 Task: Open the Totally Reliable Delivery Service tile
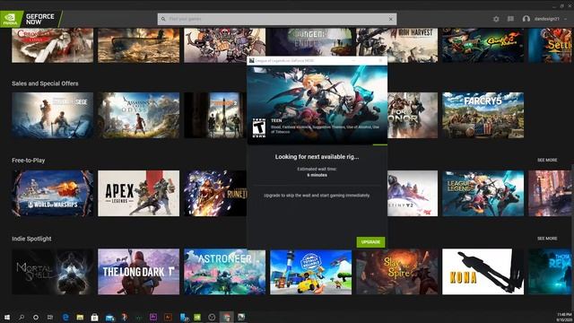point(311,272)
